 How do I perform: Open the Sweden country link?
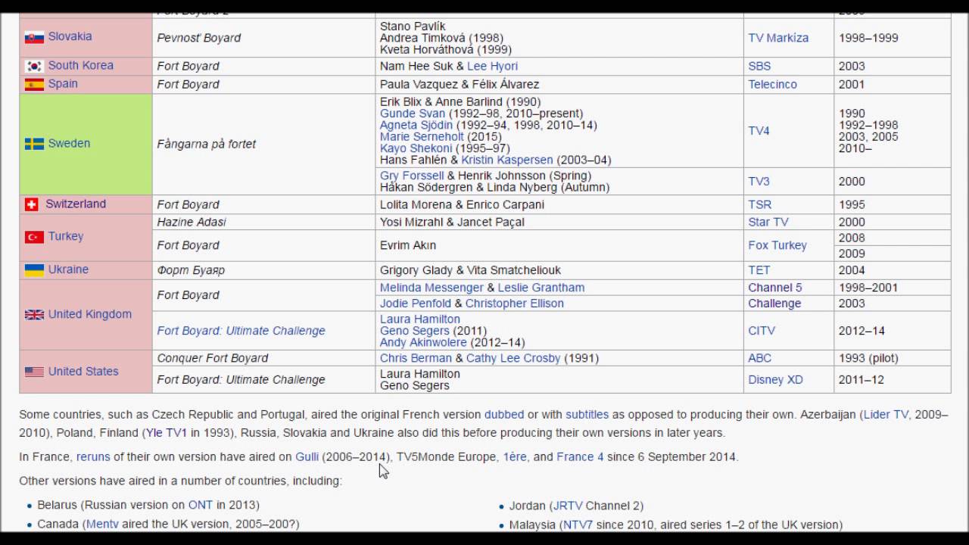pos(69,143)
